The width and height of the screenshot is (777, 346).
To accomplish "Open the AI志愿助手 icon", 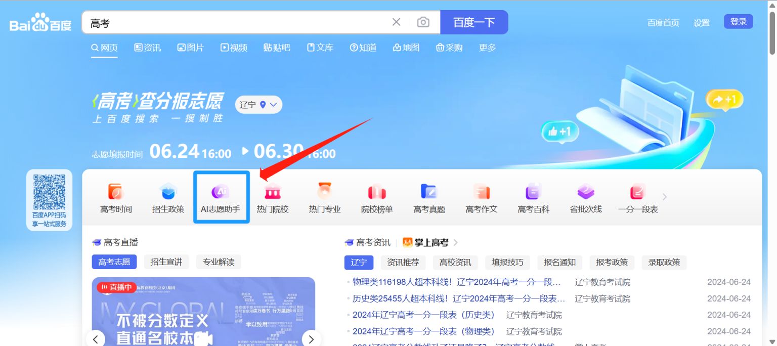I will tap(221, 198).
